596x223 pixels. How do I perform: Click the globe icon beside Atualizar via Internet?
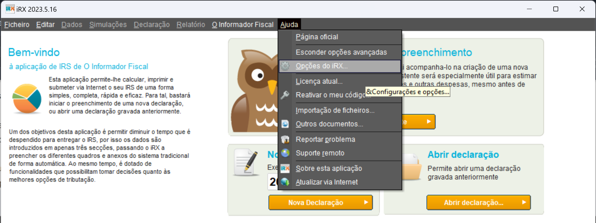pyautogui.click(x=285, y=182)
